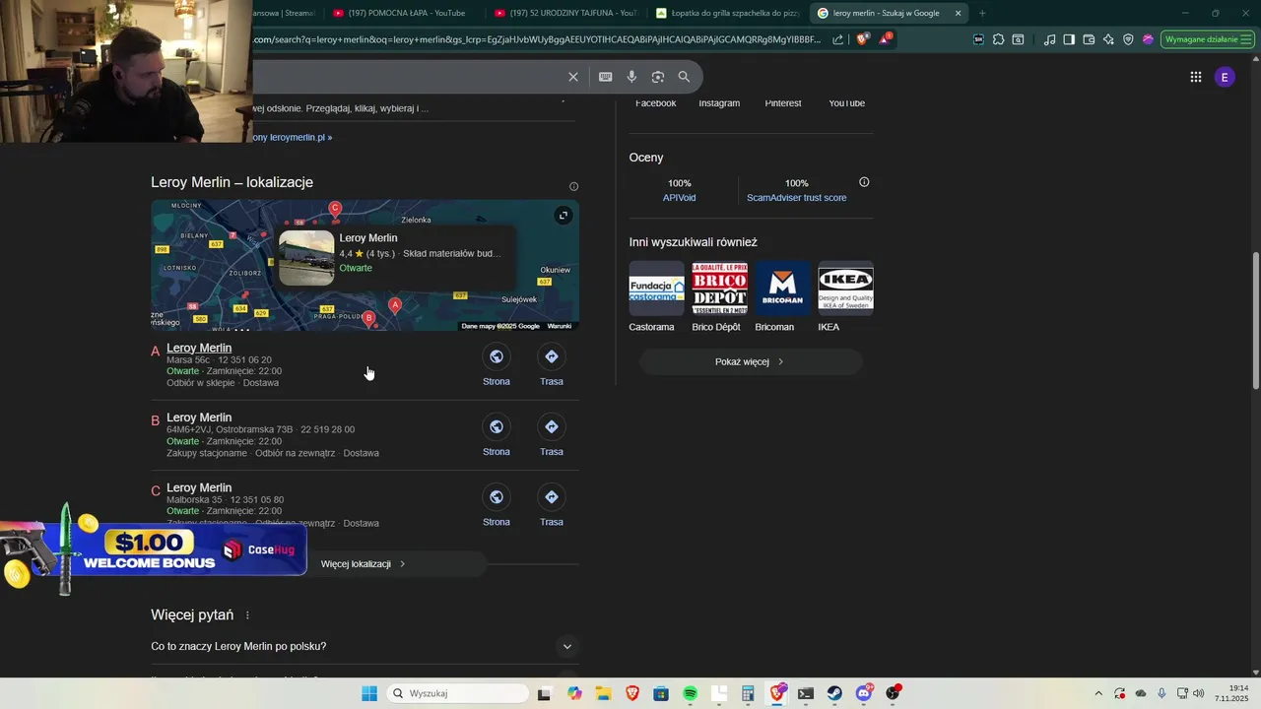Click map pin A on the map
Screen dimensions: 1261x709
[395, 305]
